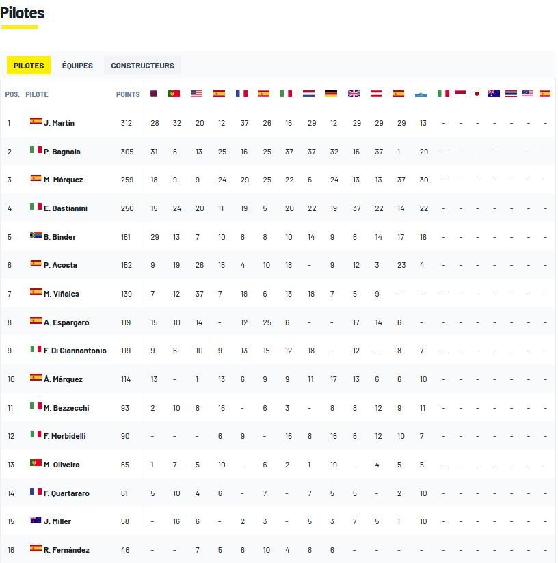Click the Austria flag column header
The height and width of the screenshot is (563, 558).
click(x=375, y=94)
